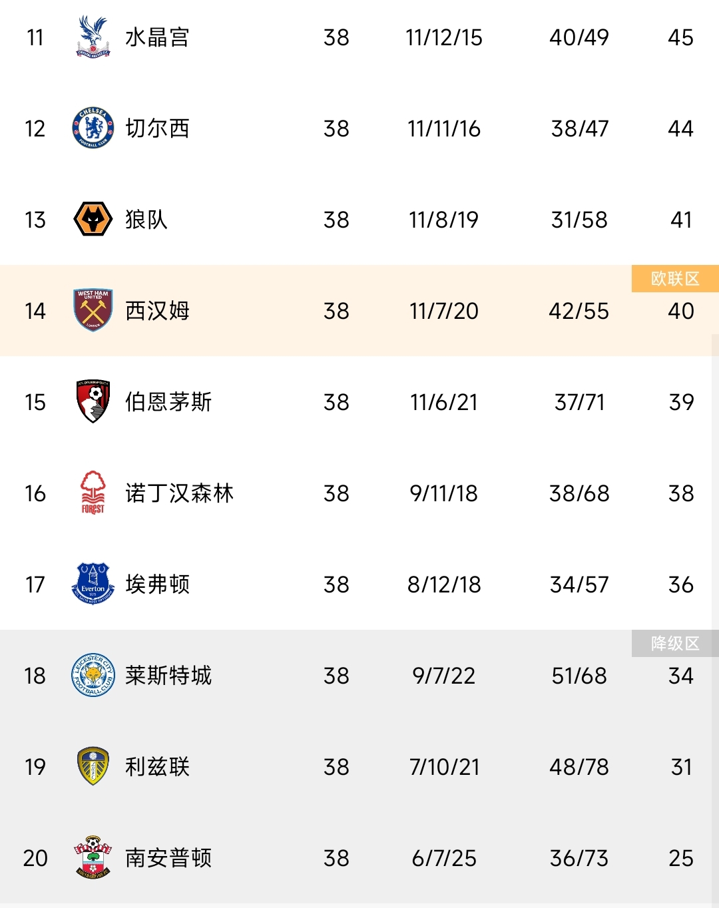Select team name 切尔西

click(x=157, y=128)
